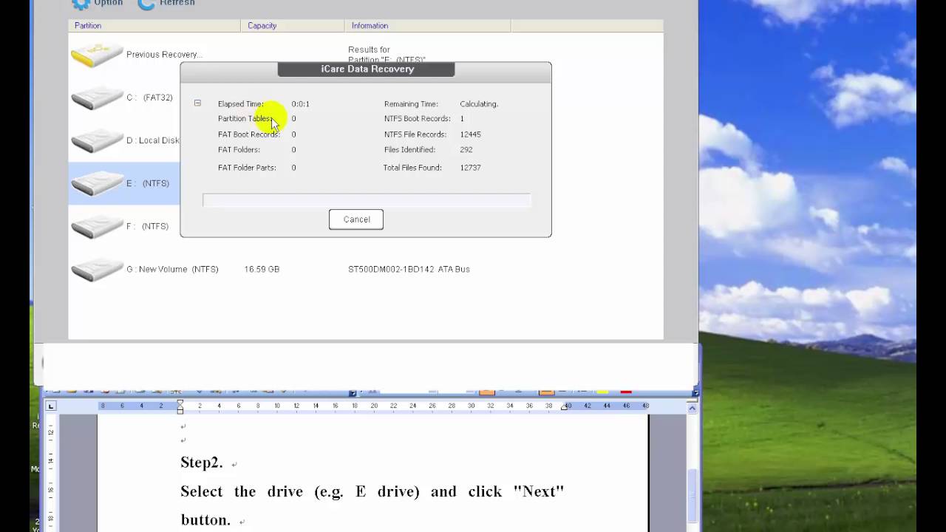Click the Capacity column header
This screenshot has height=532, width=946.
pyautogui.click(x=292, y=26)
